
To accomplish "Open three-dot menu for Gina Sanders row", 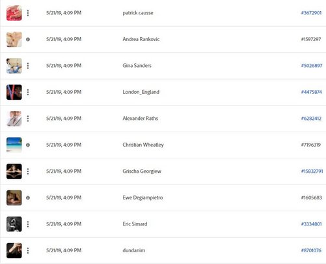I will point(28,66).
